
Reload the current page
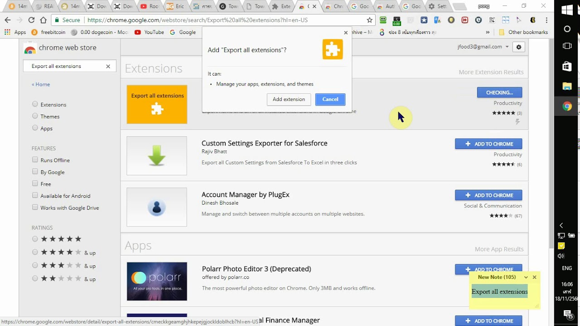31,20
